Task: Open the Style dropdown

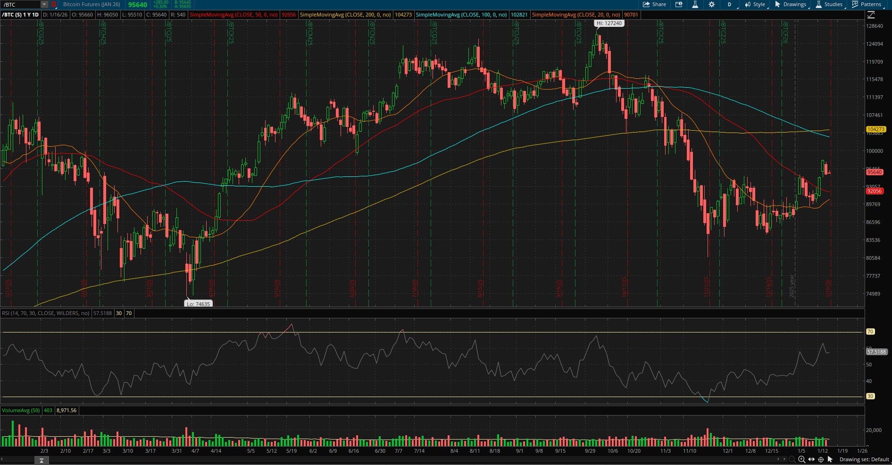Action: (x=757, y=4)
